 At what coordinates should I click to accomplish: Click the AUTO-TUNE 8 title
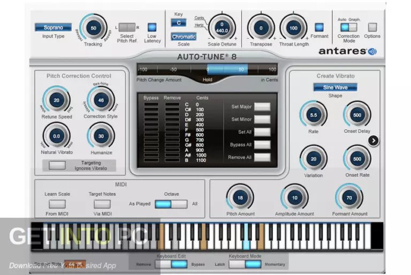click(x=207, y=57)
